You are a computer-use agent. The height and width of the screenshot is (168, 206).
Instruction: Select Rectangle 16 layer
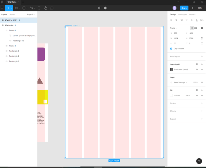point(19,41)
